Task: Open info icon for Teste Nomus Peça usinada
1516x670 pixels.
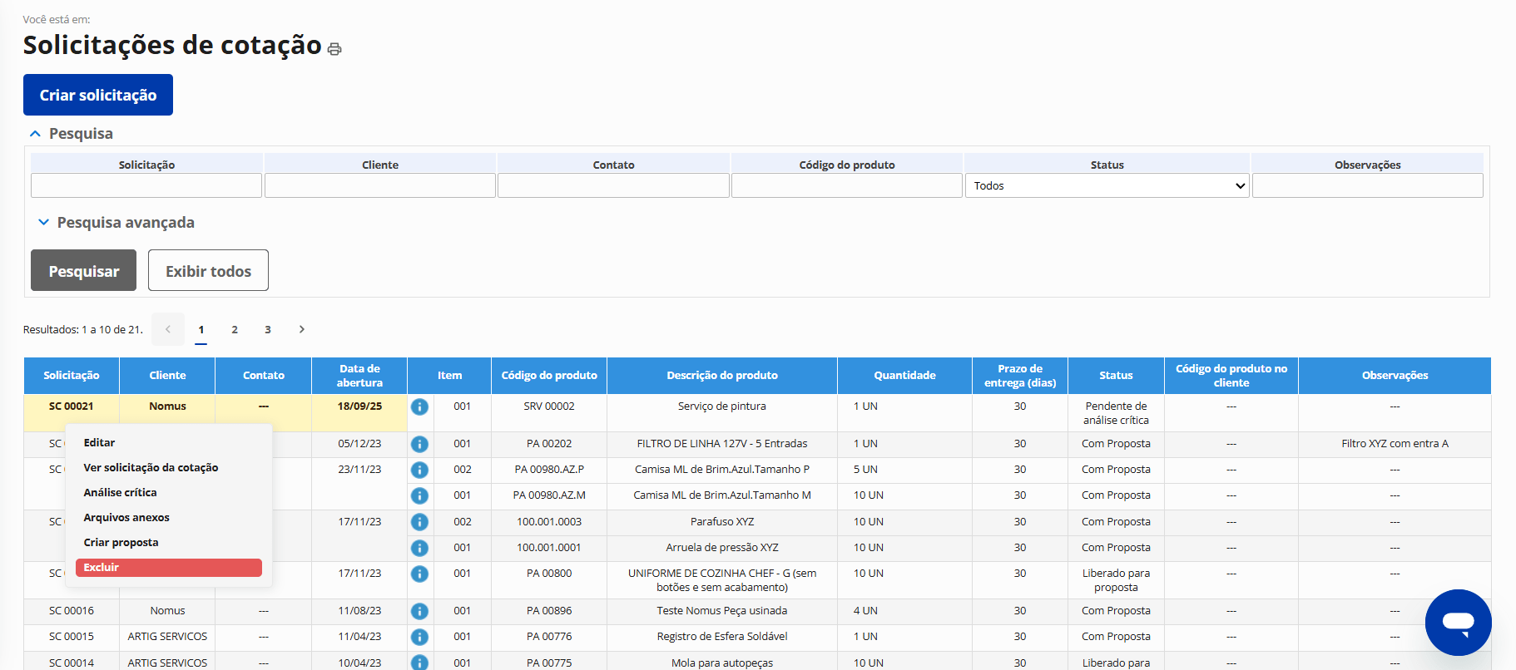Action: pos(420,611)
